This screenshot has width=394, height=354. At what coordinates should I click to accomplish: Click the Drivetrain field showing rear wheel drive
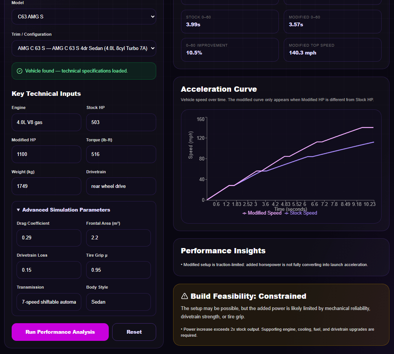[x=121, y=186]
